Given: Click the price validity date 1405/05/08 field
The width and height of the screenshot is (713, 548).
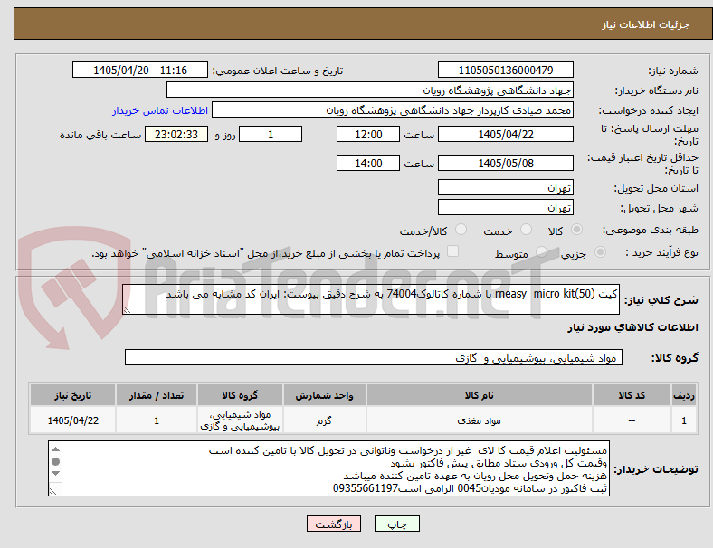Looking at the screenshot, I should pyautogui.click(x=506, y=163).
